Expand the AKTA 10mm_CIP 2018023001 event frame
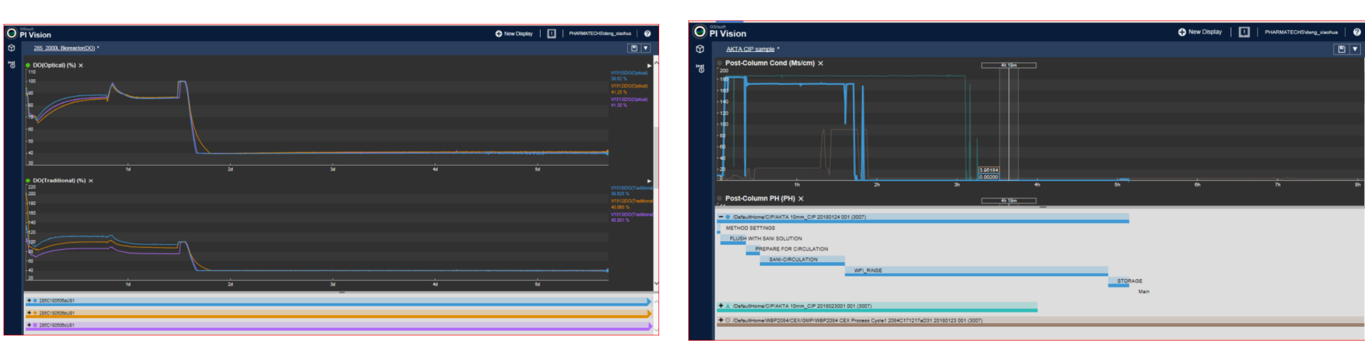The width and height of the screenshot is (1365, 364). (721, 306)
